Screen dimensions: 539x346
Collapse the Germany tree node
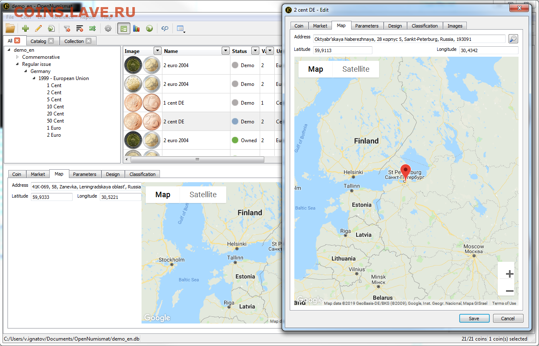(x=26, y=71)
